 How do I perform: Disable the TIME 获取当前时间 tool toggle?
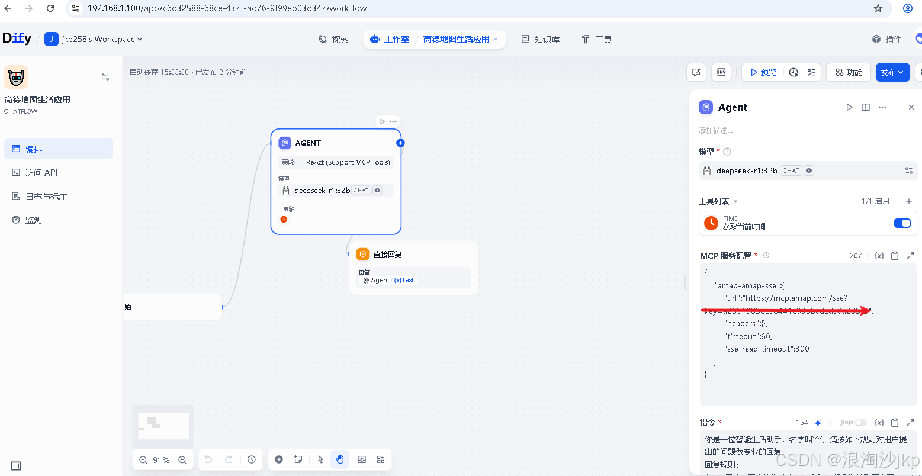902,223
